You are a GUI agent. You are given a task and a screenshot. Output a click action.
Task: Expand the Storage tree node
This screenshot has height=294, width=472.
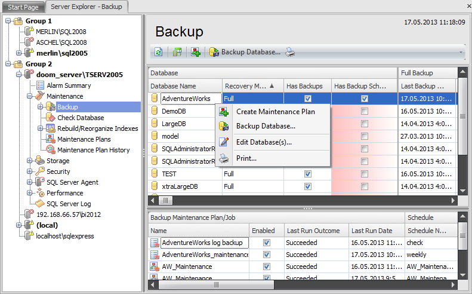[30, 161]
